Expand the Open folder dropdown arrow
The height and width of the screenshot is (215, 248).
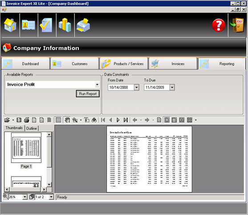pyautogui.click(x=13, y=120)
